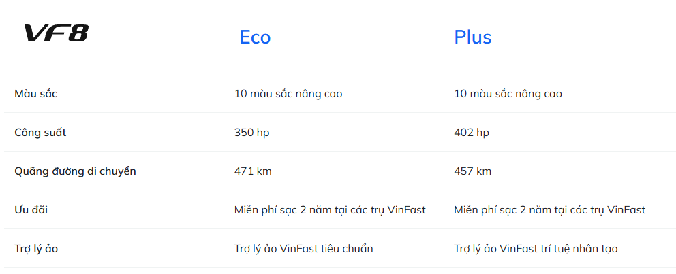Image resolution: width=676 pixels, height=274 pixels.
Task: Click the letter V in the VF8 logo
Action: pyautogui.click(x=35, y=33)
